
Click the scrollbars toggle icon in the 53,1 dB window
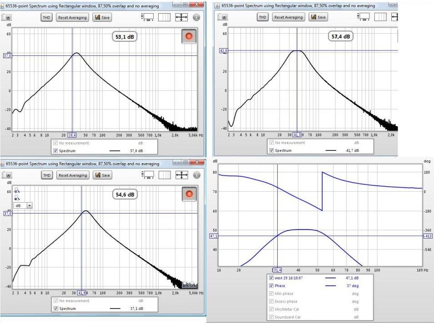[148, 17]
